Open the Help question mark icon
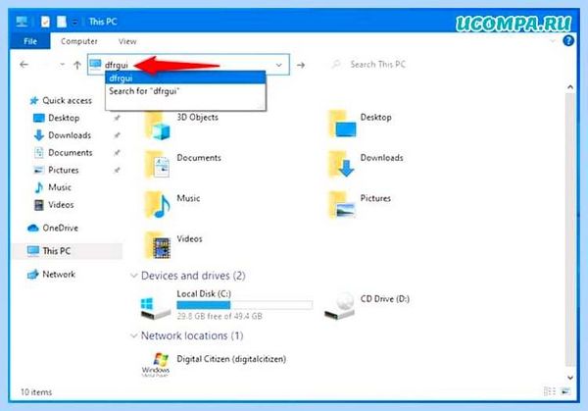Image resolution: width=588 pixels, height=411 pixels. tap(568, 40)
